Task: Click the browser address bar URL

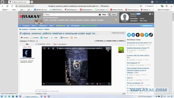Action: (26, 6)
